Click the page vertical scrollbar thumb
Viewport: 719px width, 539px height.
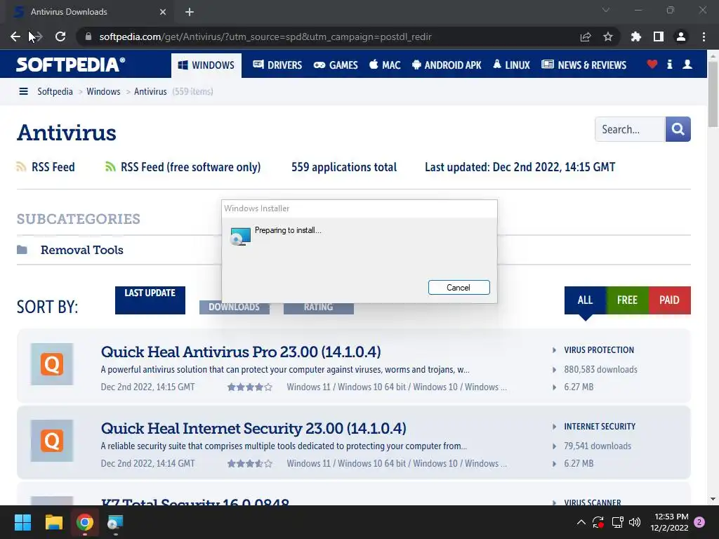pyautogui.click(x=713, y=94)
